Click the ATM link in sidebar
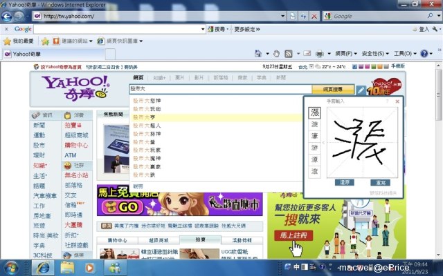Viewport: 443px width, 276px height. (71, 155)
